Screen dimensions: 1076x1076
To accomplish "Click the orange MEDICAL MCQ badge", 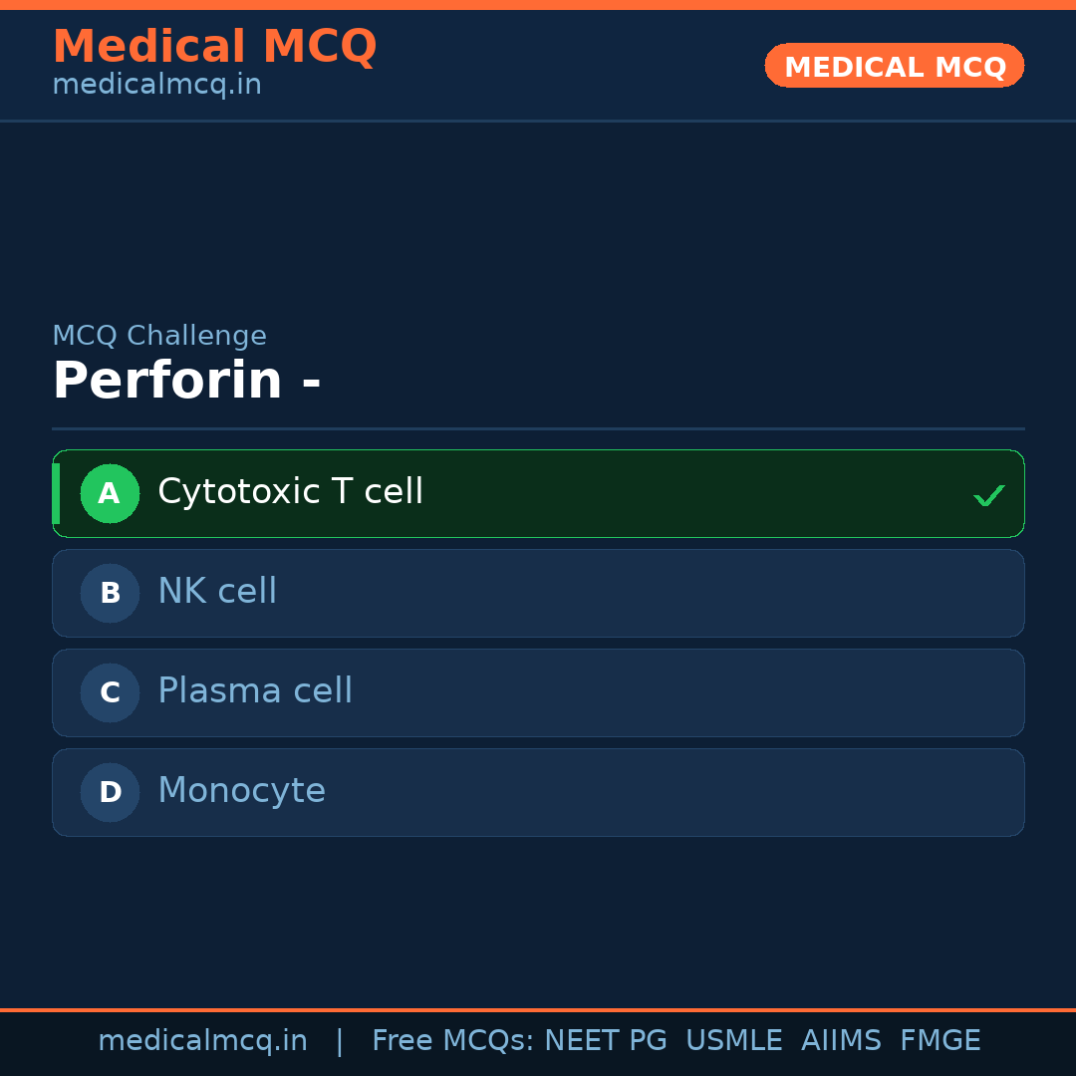I will pyautogui.click(x=894, y=66).
